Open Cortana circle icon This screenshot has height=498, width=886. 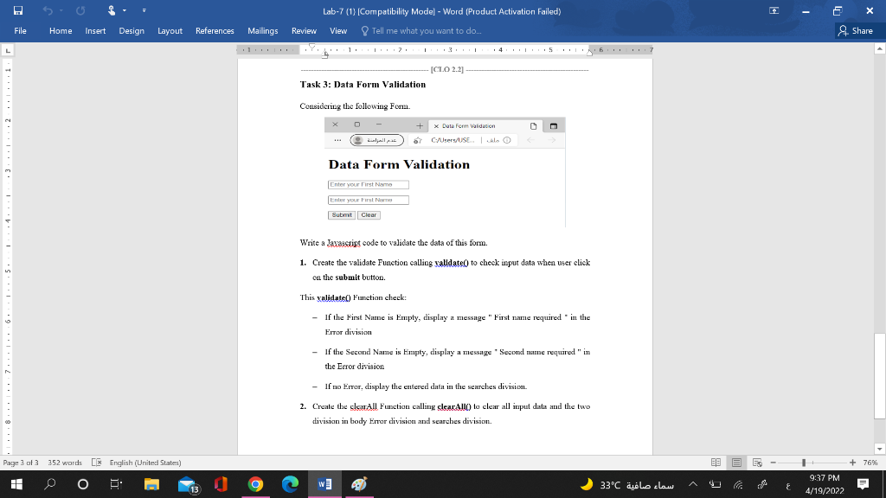pyautogui.click(x=82, y=484)
